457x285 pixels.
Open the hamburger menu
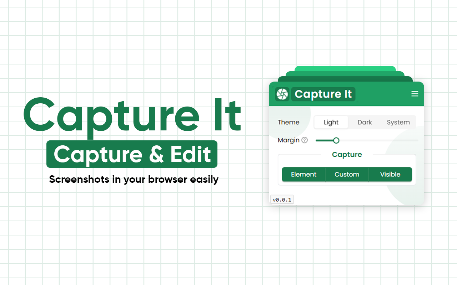tap(415, 94)
